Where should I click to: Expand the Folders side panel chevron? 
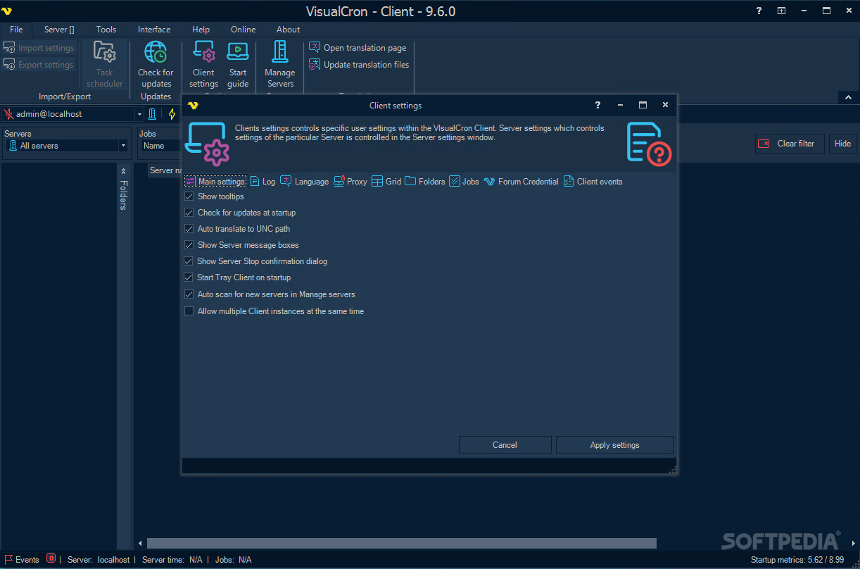coord(123,171)
